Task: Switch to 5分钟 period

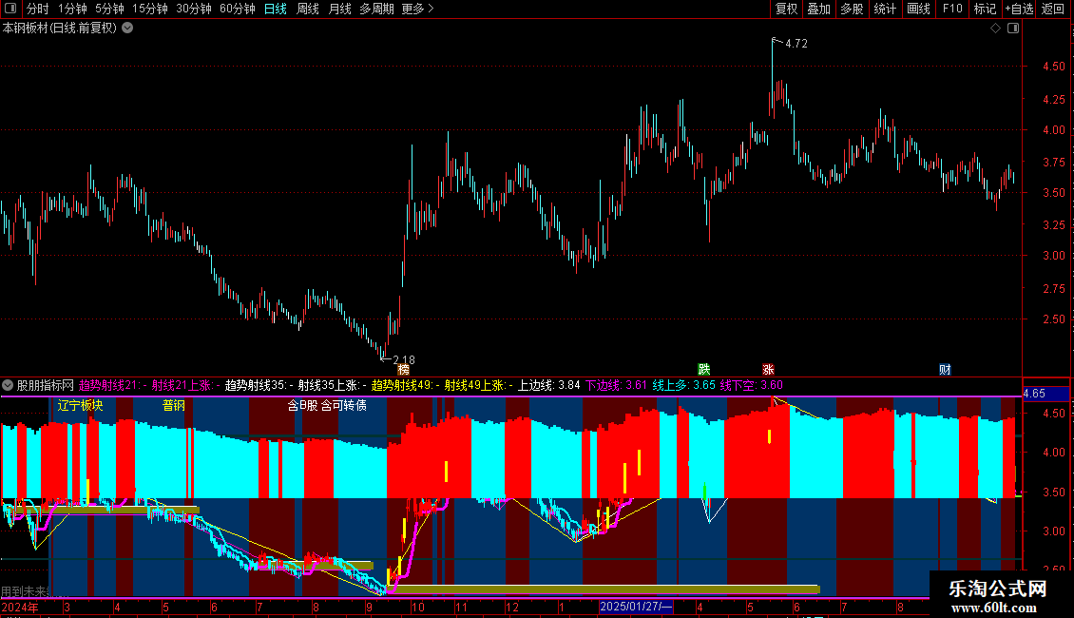Action: 109,9
